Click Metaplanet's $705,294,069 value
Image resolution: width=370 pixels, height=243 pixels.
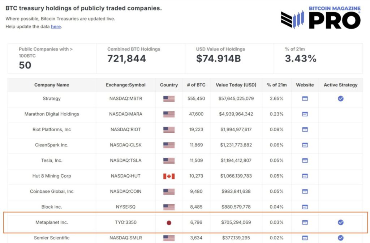coord(236,222)
